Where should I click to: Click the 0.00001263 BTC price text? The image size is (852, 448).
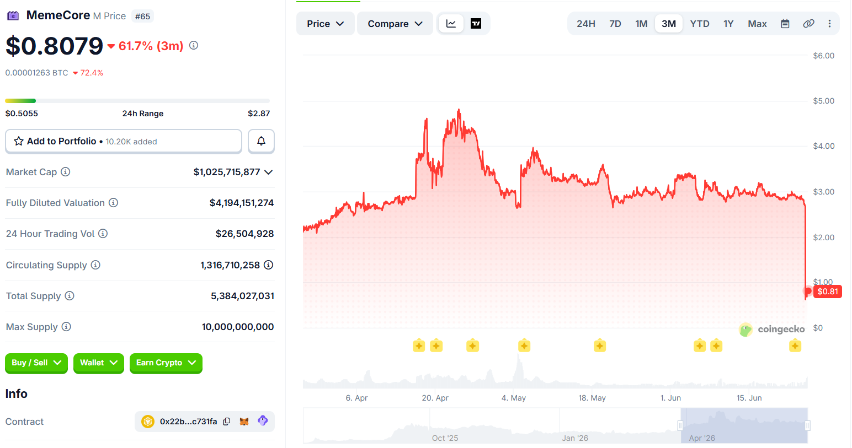tap(37, 73)
